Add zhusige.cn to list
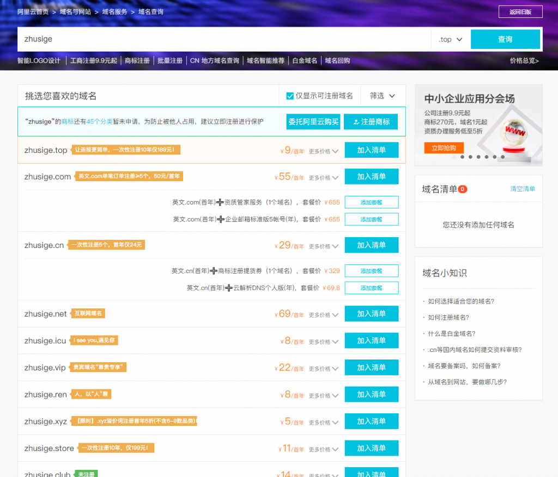Screen dimensions: 558x477 point(372,245)
